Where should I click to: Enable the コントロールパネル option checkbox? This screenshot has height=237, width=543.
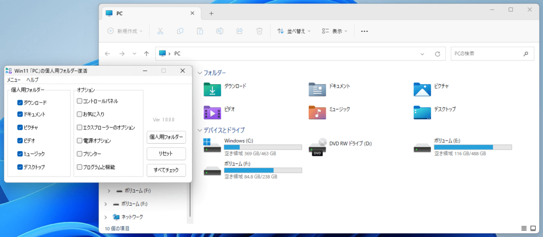pyautogui.click(x=80, y=101)
